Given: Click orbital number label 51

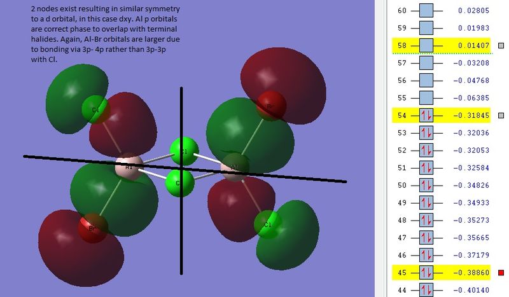Looking at the screenshot, I should pyautogui.click(x=402, y=168).
